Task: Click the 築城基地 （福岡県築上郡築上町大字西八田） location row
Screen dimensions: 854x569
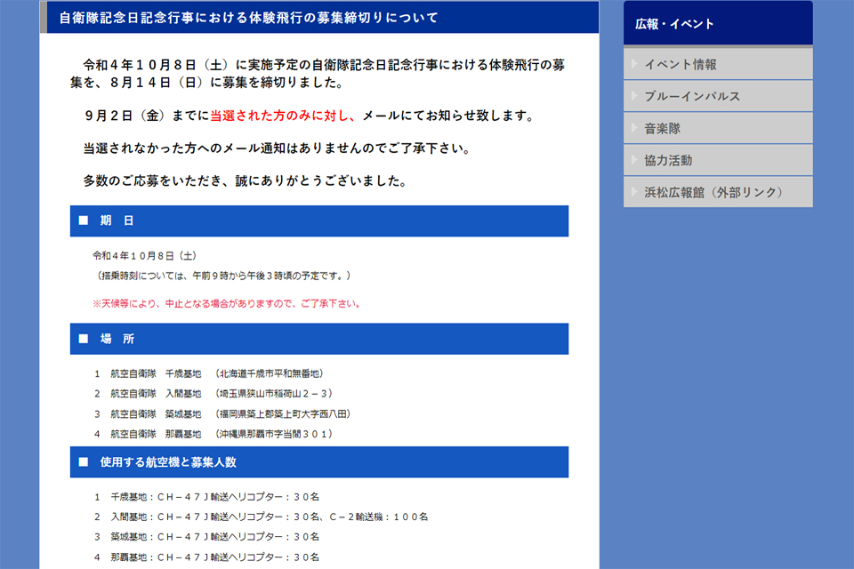Action: [223, 413]
